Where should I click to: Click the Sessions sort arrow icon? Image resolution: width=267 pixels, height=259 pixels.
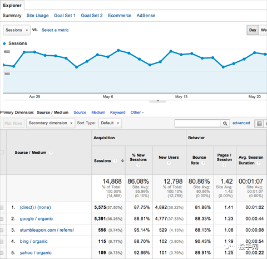pos(122,160)
